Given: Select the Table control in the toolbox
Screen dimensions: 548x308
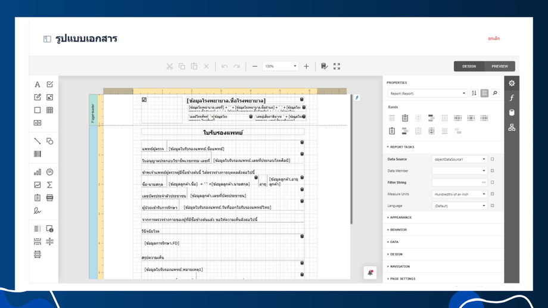Looking at the screenshot, I should pyautogui.click(x=49, y=110).
